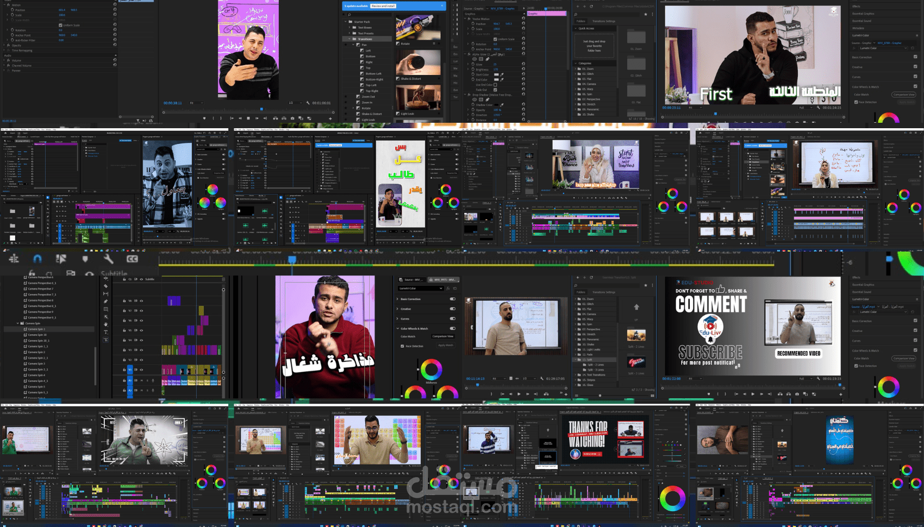Disable Curves switch beside the red-sweater preview

pos(452,318)
